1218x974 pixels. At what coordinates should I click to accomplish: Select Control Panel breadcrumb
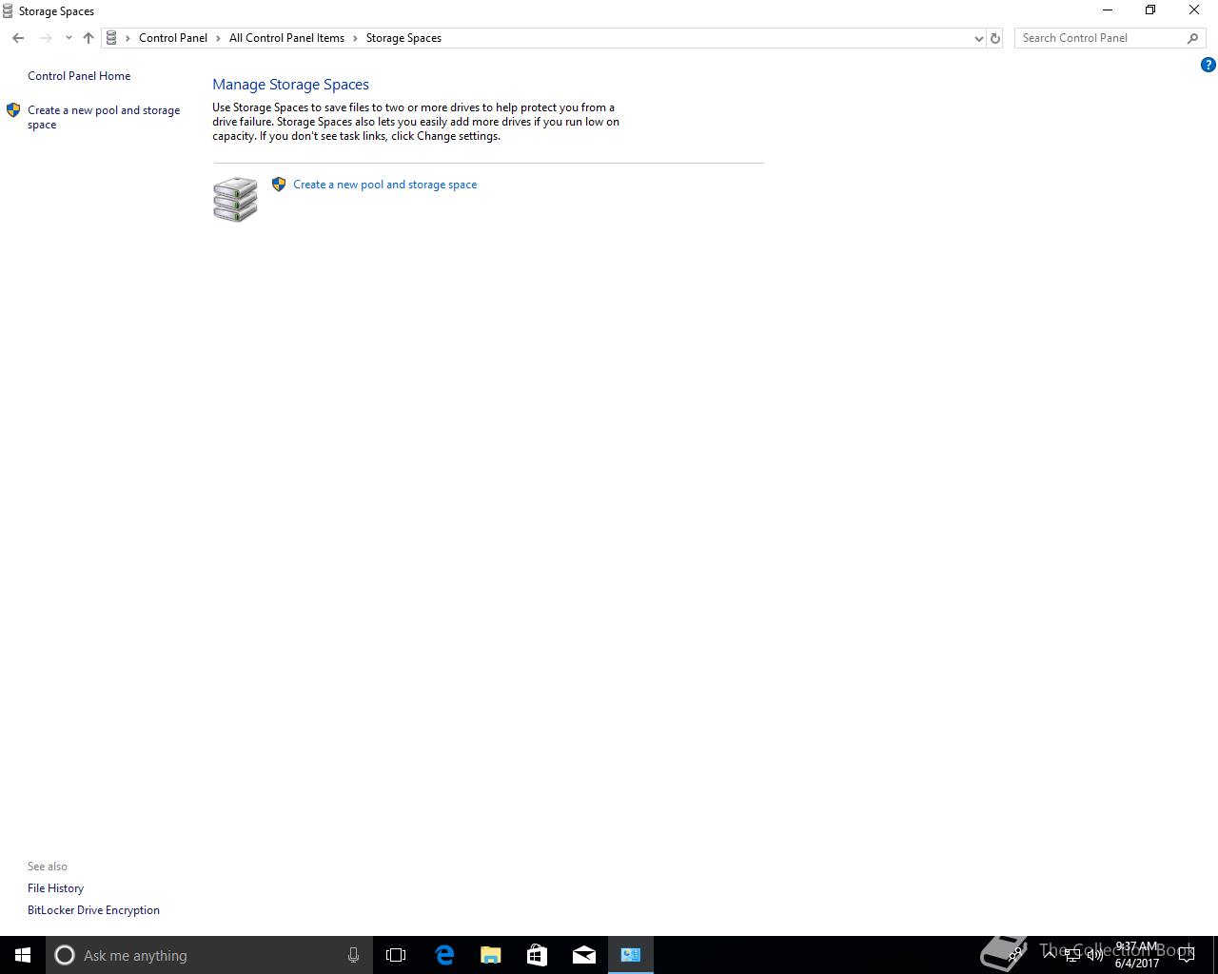click(173, 38)
